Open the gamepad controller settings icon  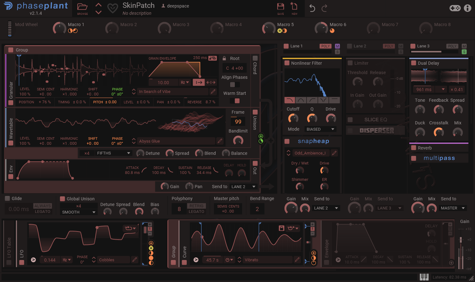coord(455,8)
